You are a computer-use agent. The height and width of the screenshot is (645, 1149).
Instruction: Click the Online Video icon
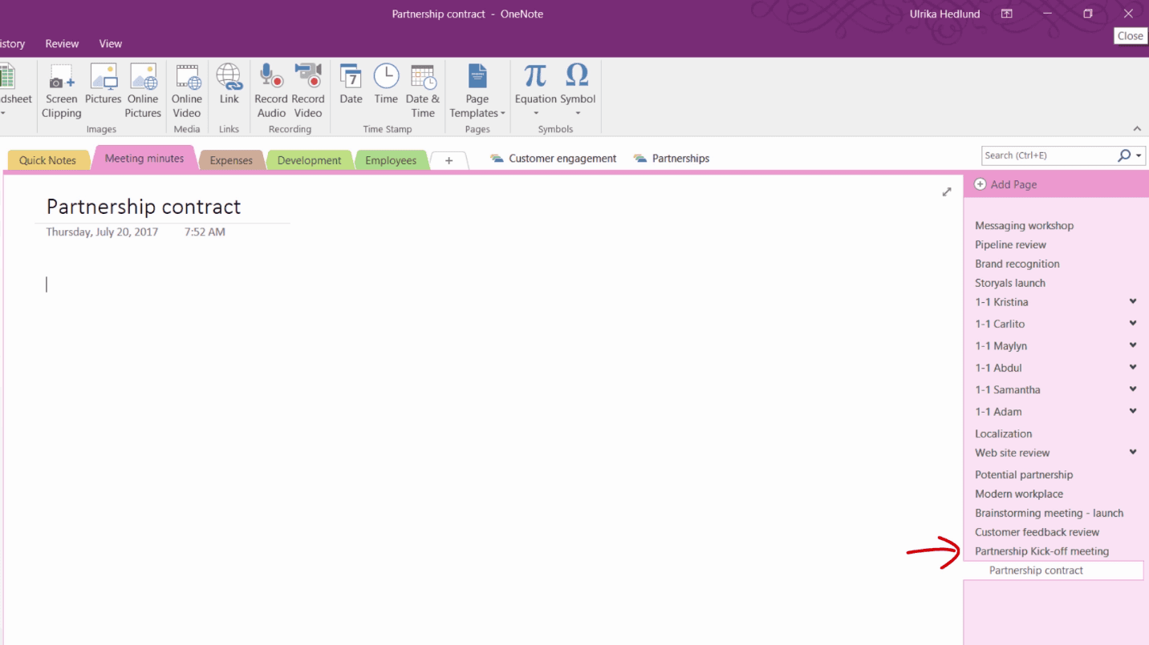pyautogui.click(x=187, y=88)
